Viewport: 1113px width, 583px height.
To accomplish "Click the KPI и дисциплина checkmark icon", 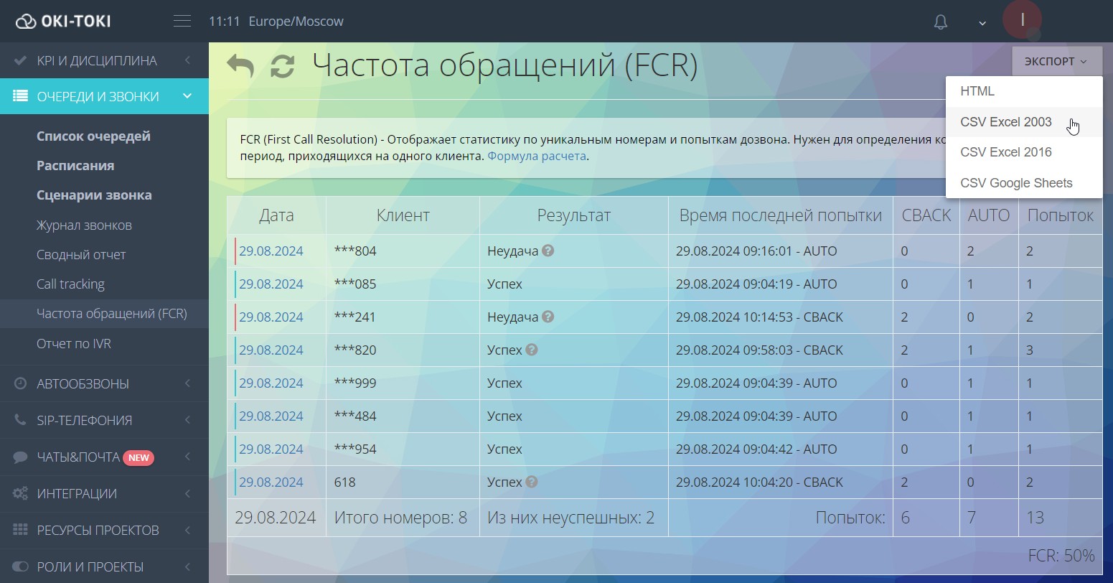I will (21, 60).
